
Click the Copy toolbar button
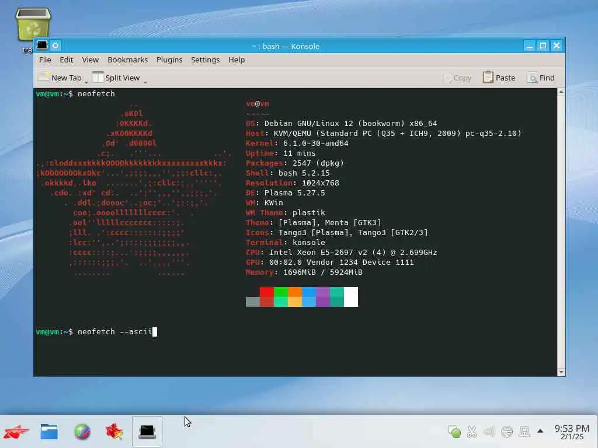[x=457, y=78]
